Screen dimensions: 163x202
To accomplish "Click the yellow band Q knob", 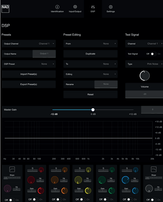I will (x=88, y=170).
